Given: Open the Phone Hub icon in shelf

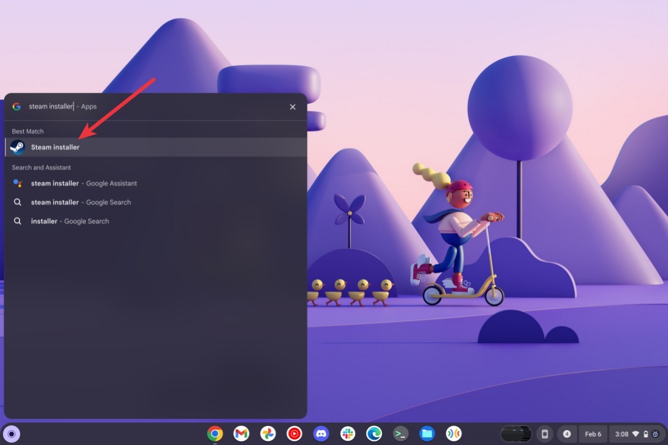Looking at the screenshot, I should tap(544, 434).
